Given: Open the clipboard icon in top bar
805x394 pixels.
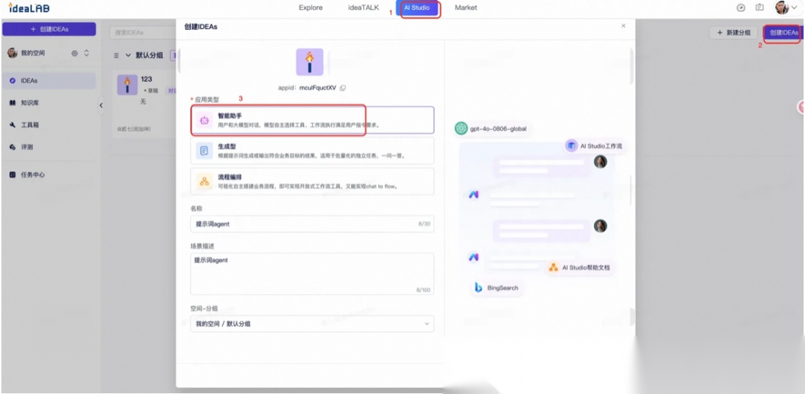Looking at the screenshot, I should coord(760,7).
